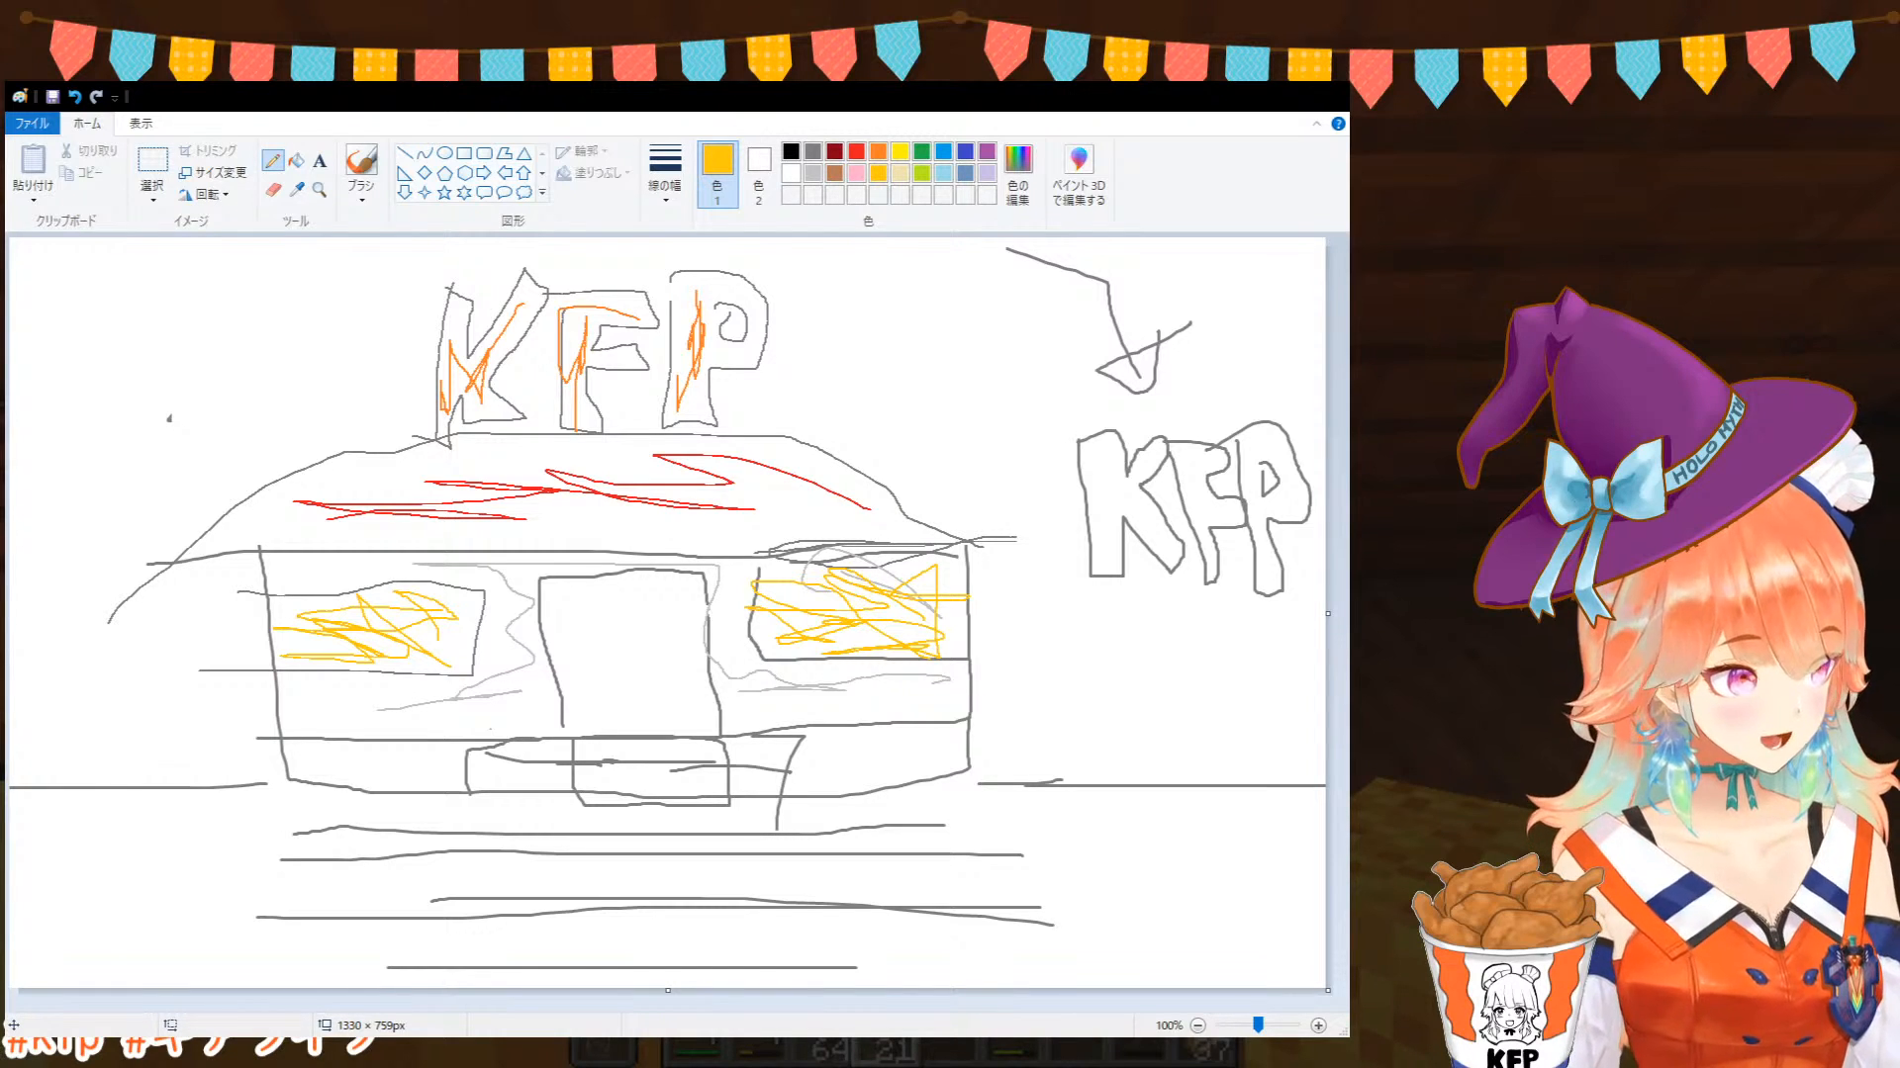
Task: Open the line width dropdown
Action: click(665, 173)
